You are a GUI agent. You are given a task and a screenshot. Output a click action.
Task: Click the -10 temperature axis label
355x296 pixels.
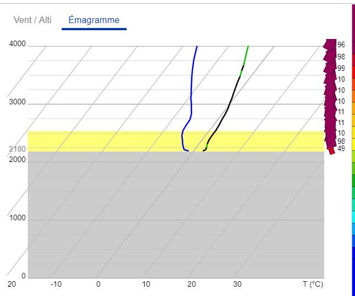click(56, 284)
